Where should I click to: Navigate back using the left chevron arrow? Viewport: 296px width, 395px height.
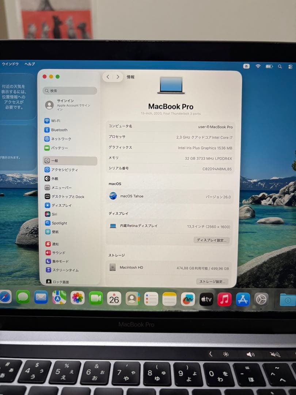108,77
